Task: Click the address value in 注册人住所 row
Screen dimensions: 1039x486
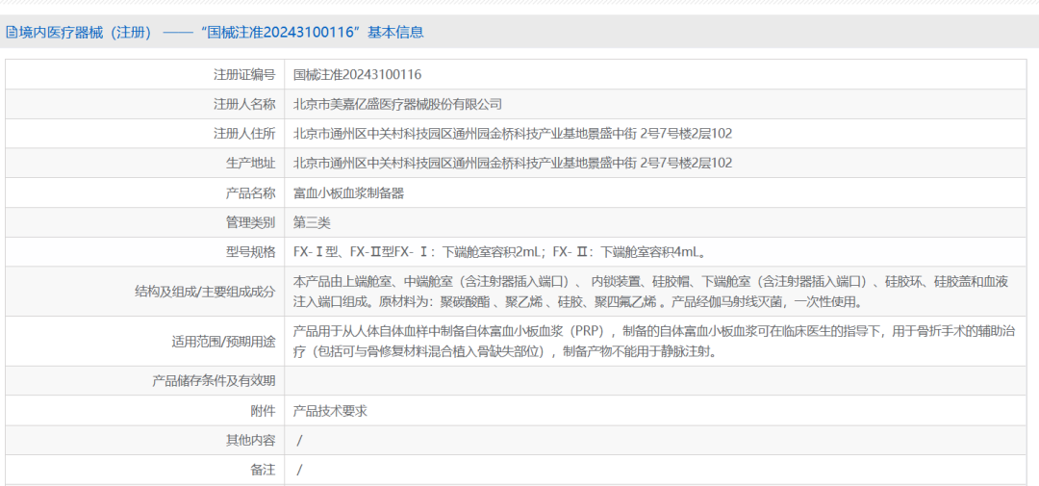Action: click(513, 134)
